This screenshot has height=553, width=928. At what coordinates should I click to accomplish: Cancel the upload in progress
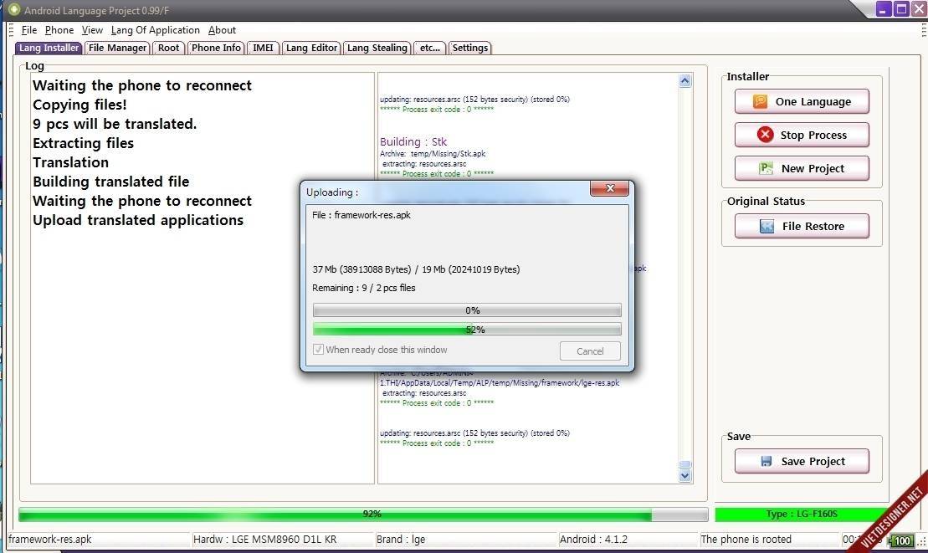coord(590,351)
